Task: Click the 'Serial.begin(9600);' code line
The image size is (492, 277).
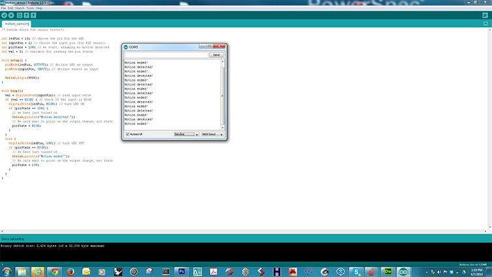Action: pos(22,78)
